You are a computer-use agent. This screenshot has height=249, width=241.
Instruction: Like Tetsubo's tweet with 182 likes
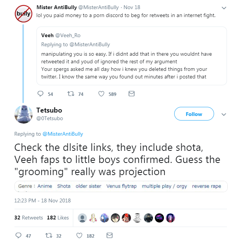[x=79, y=235]
